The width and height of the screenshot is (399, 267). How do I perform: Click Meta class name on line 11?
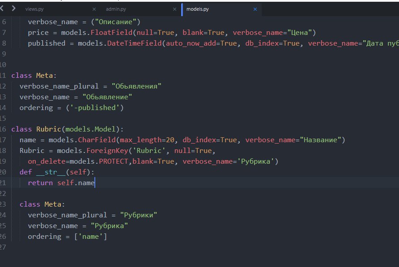[44, 76]
